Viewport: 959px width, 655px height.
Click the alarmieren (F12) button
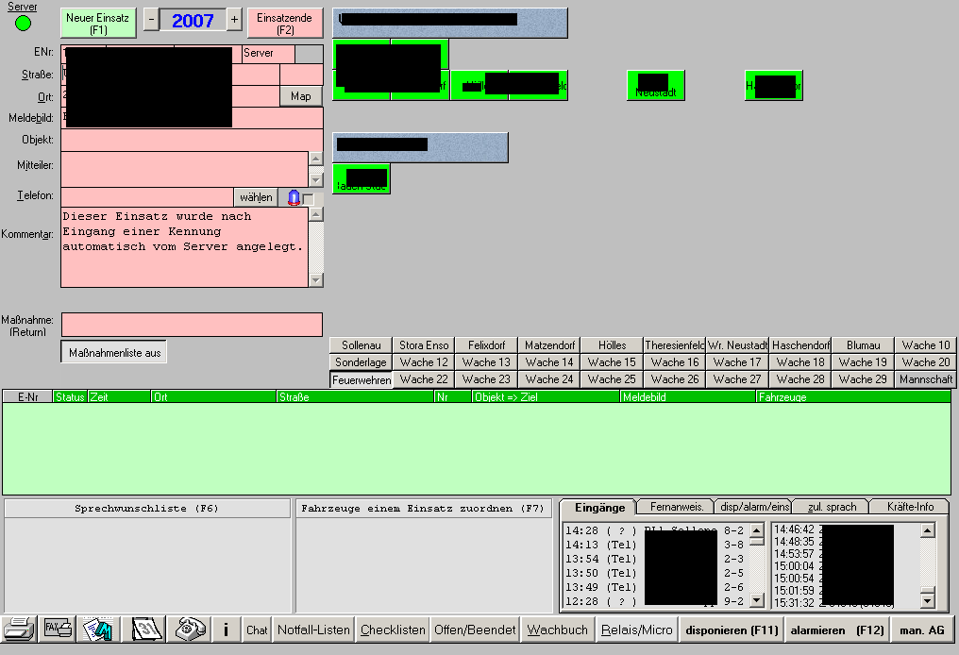tap(836, 630)
